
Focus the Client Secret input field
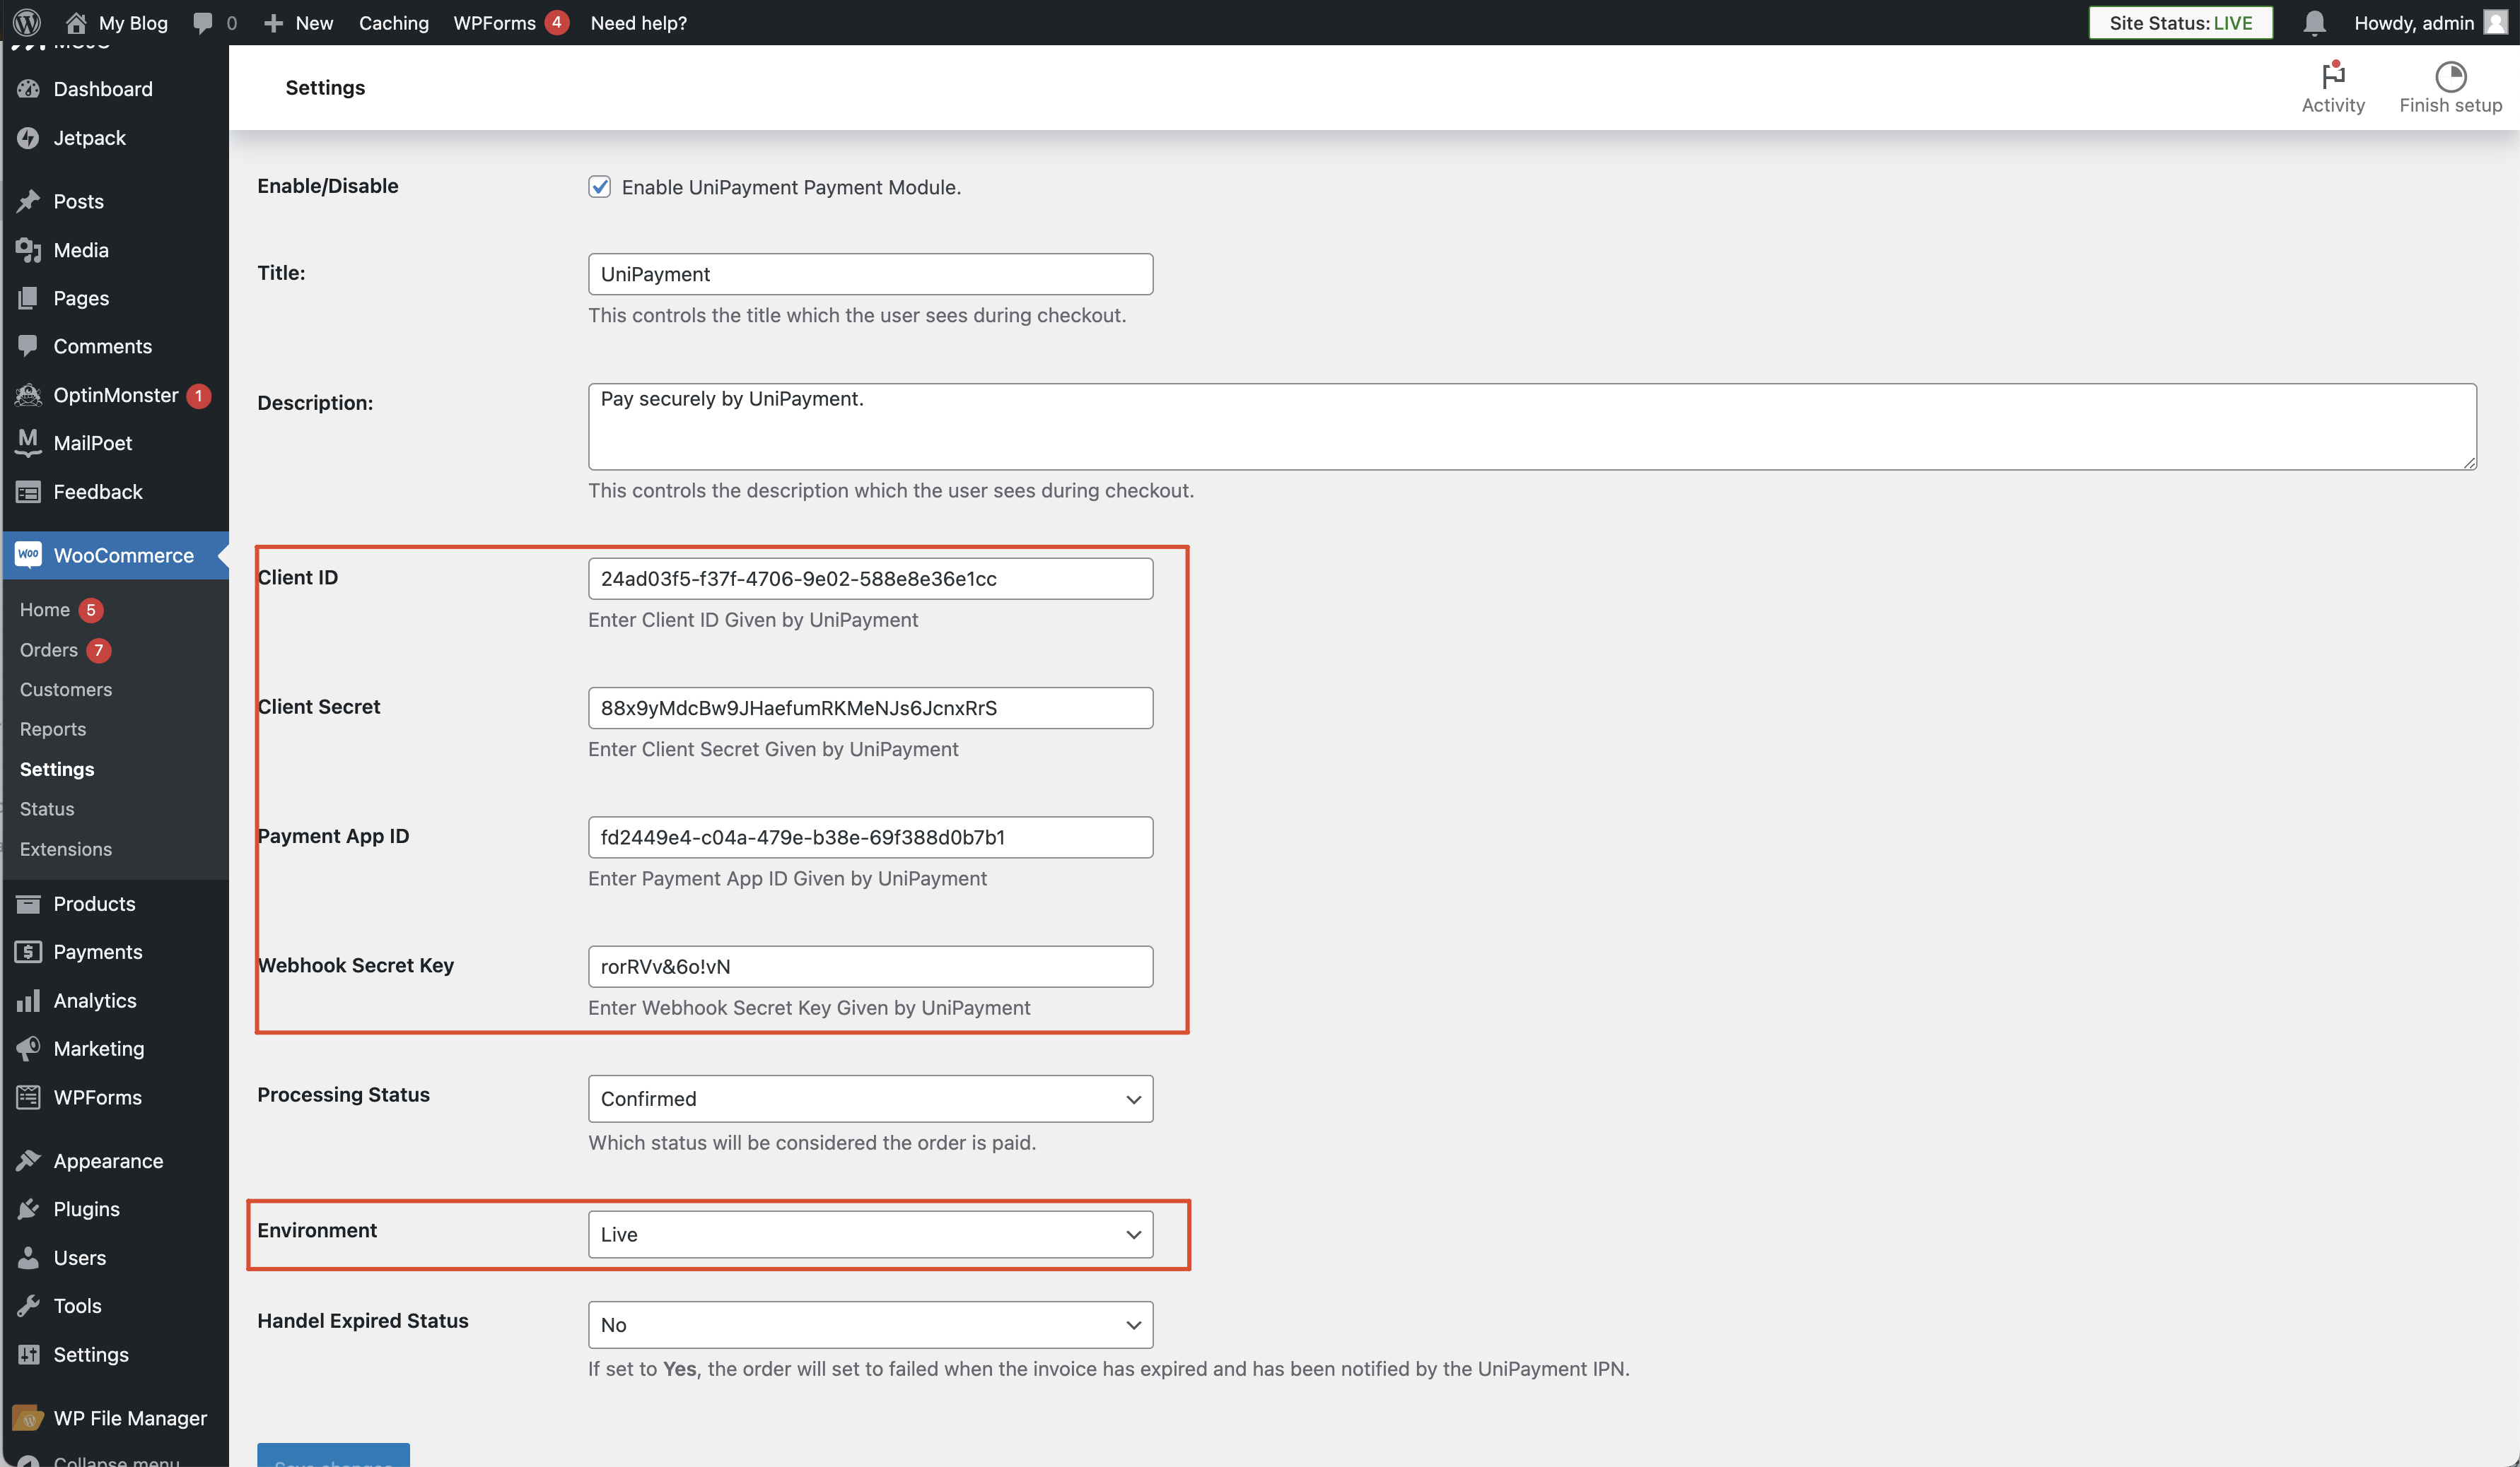870,707
